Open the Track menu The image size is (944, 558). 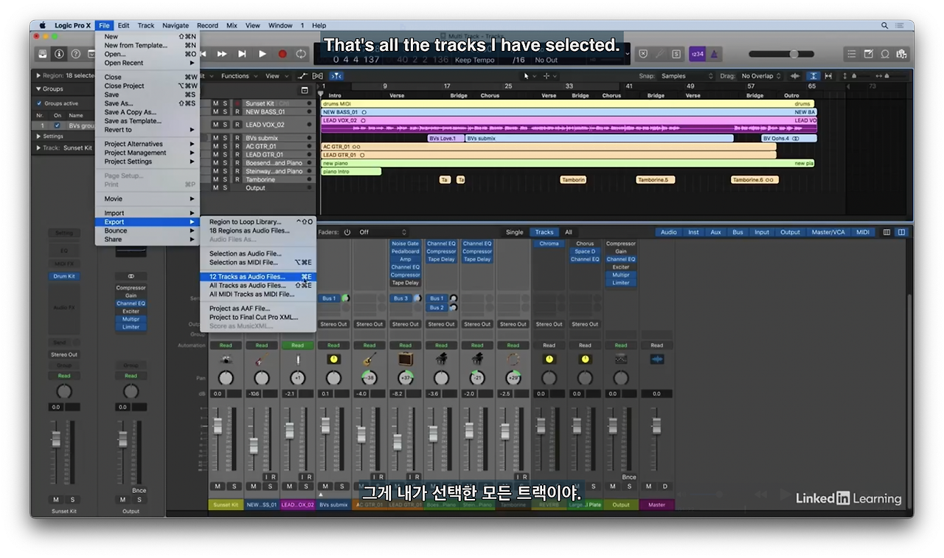point(146,25)
